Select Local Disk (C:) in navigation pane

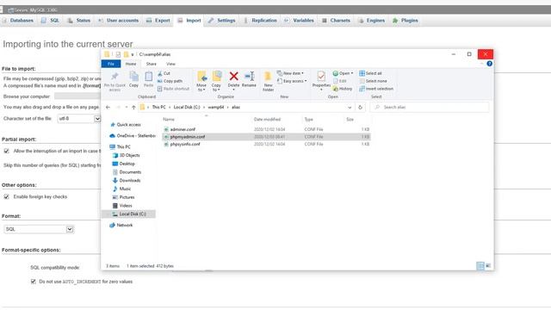point(128,214)
